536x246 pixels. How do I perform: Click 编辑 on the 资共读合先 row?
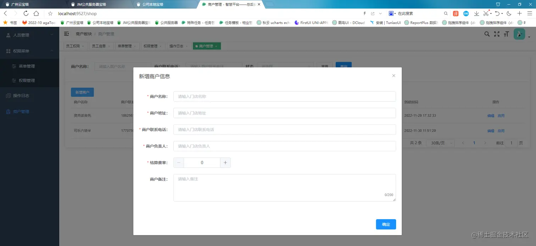490,116
